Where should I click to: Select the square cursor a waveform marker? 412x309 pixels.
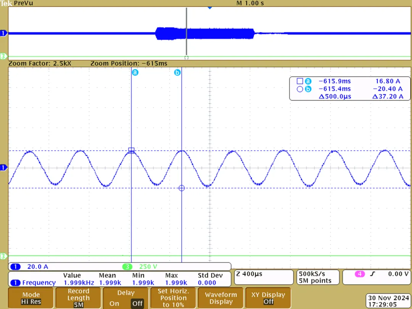pyautogui.click(x=131, y=151)
